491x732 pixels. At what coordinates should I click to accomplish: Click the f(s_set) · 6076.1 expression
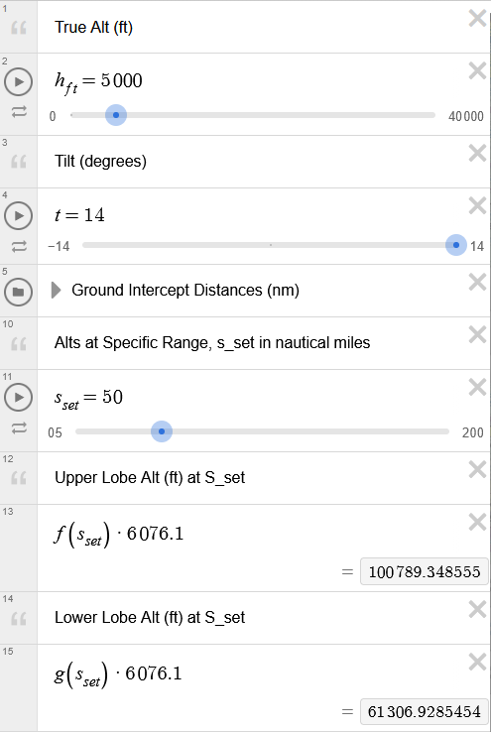119,535
